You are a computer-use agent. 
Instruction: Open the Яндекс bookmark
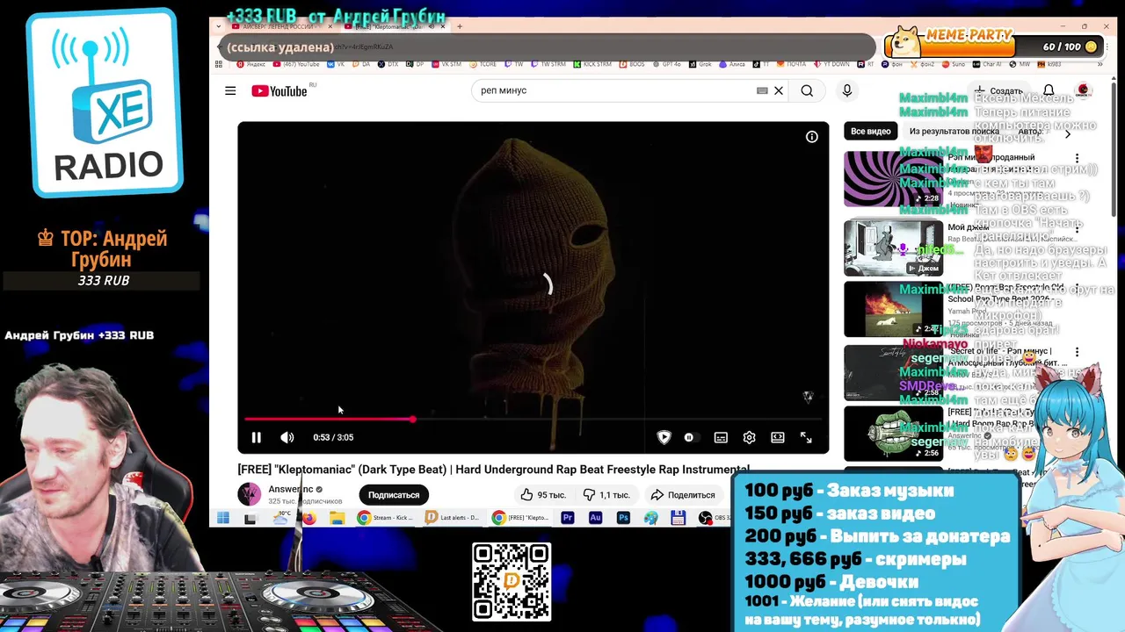250,64
